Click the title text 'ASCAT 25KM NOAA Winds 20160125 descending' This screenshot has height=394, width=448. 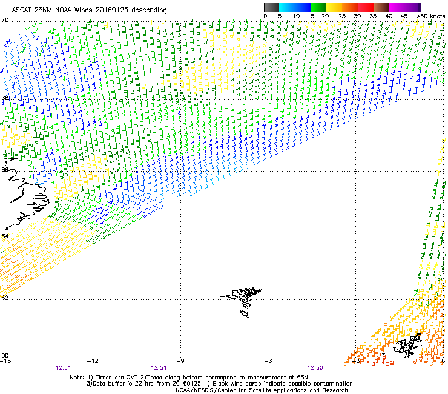(x=89, y=10)
